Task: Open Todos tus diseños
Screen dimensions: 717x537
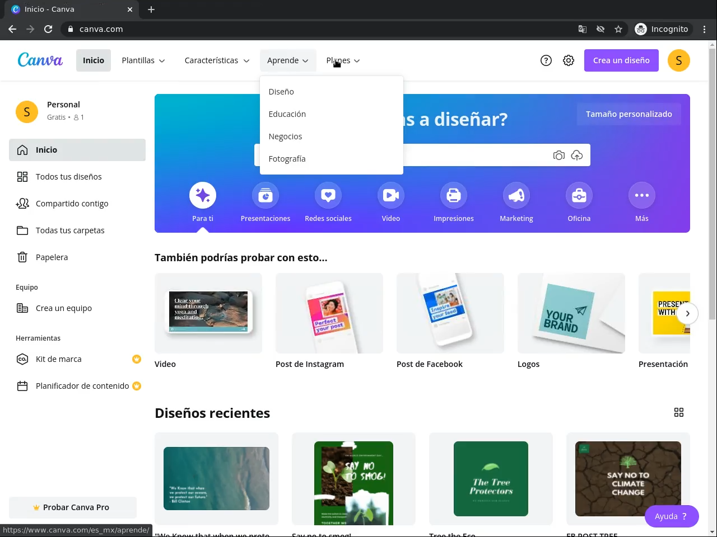Action: tap(77, 177)
